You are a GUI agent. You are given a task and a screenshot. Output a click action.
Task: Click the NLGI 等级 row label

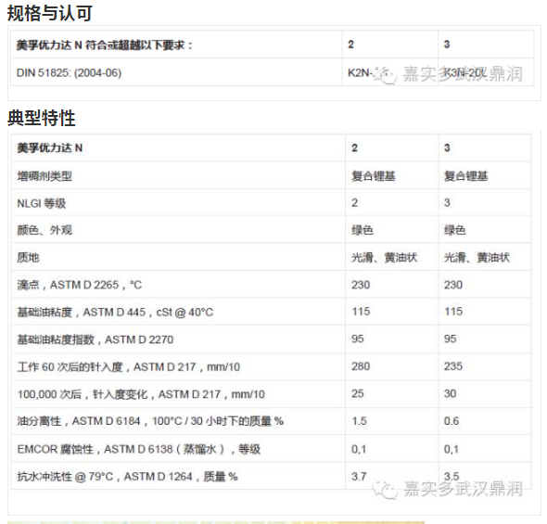pos(41,203)
